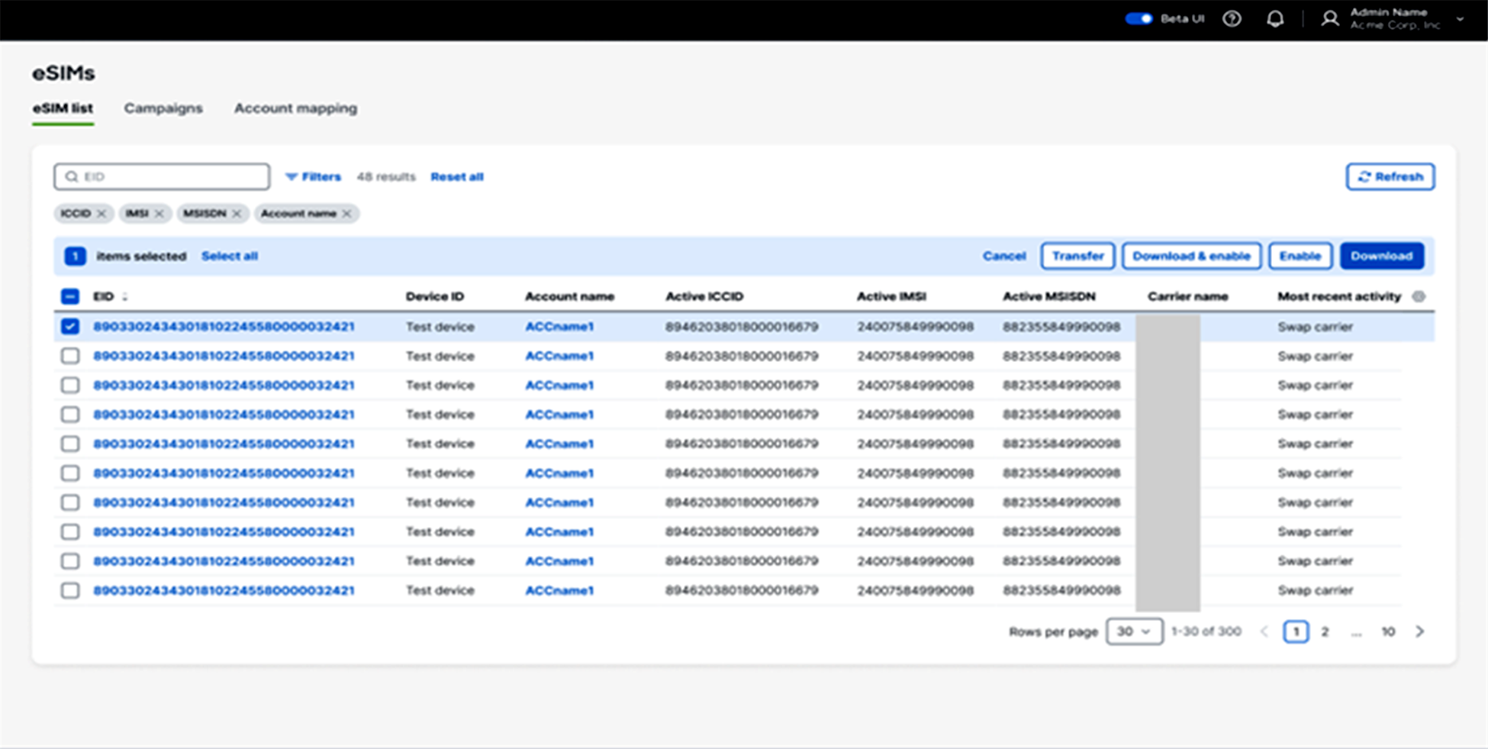Image resolution: width=1488 pixels, height=749 pixels.
Task: Go to page 10
Action: point(1388,631)
